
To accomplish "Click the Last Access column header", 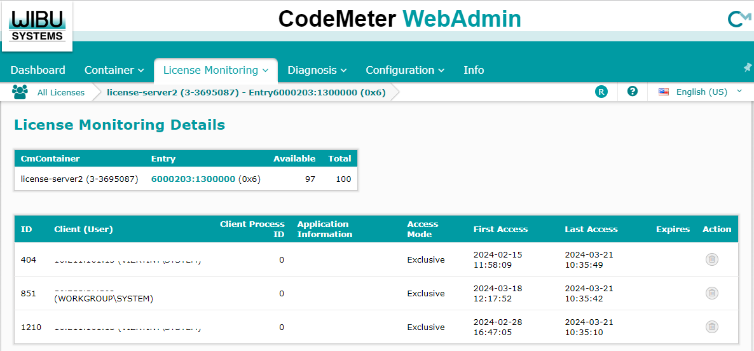I will click(591, 229).
